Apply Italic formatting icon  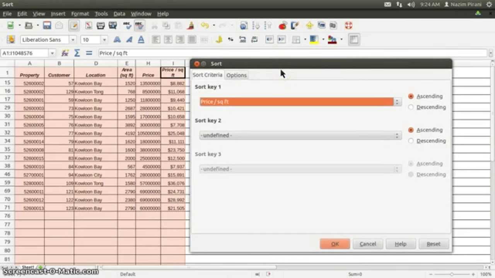[129, 39]
